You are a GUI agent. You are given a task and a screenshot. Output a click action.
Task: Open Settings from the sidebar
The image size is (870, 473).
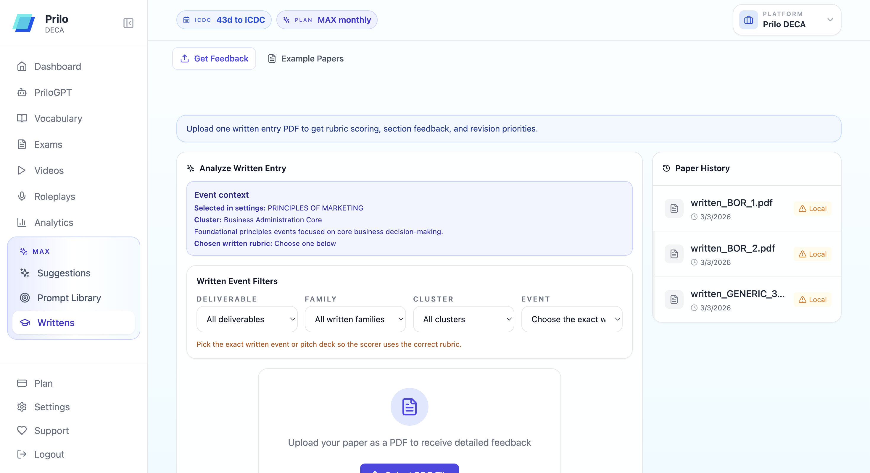(x=74, y=407)
